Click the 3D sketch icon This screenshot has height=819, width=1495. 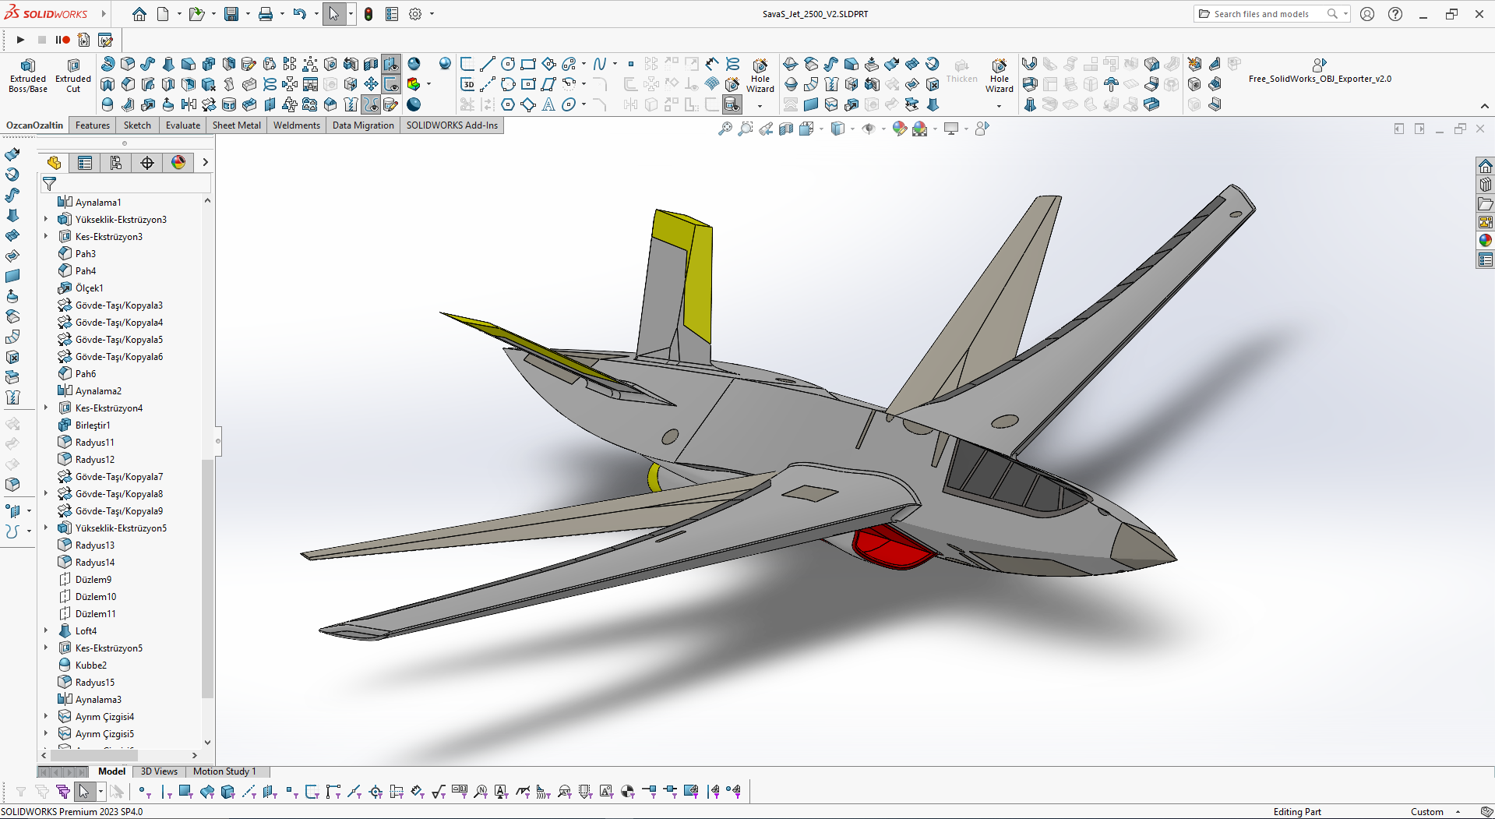468,84
